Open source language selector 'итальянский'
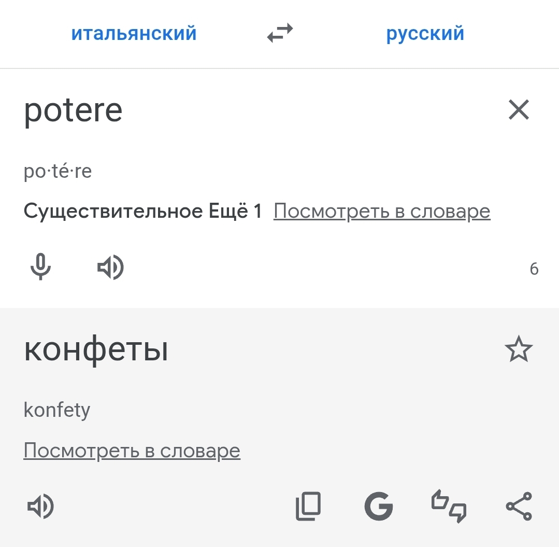The width and height of the screenshot is (559, 547). pos(134,34)
